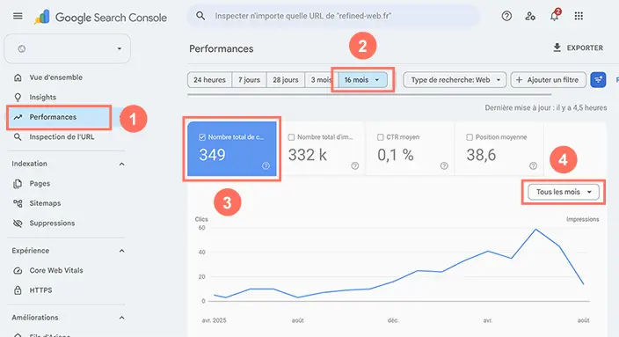Click the property clock icon in selector

22,48
